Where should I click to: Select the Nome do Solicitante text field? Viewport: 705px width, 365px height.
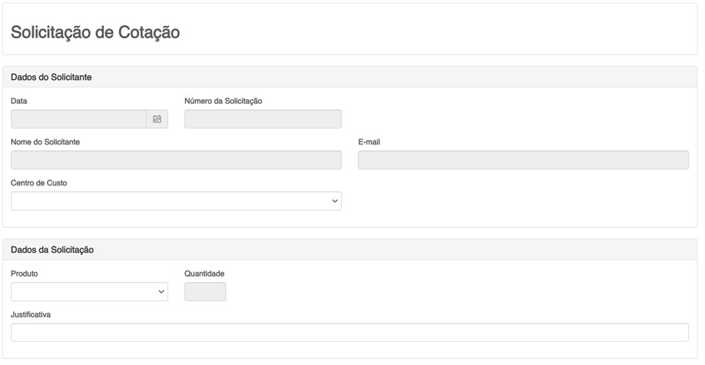click(176, 160)
